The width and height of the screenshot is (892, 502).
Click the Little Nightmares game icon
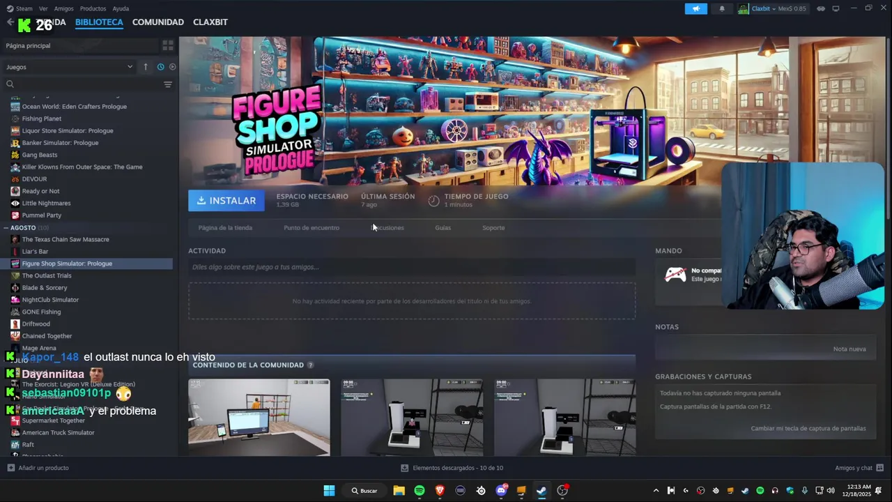click(15, 204)
